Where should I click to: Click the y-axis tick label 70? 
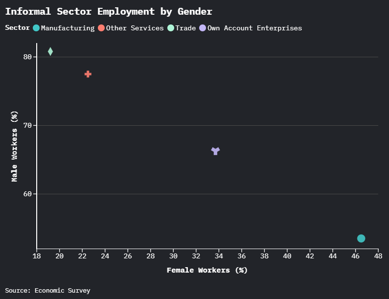(27, 126)
